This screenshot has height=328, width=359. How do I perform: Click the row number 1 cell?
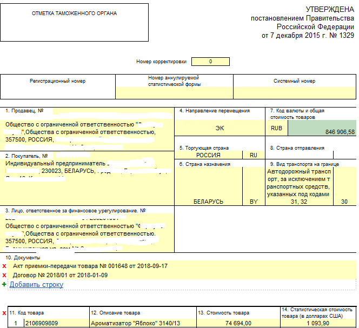(16, 324)
